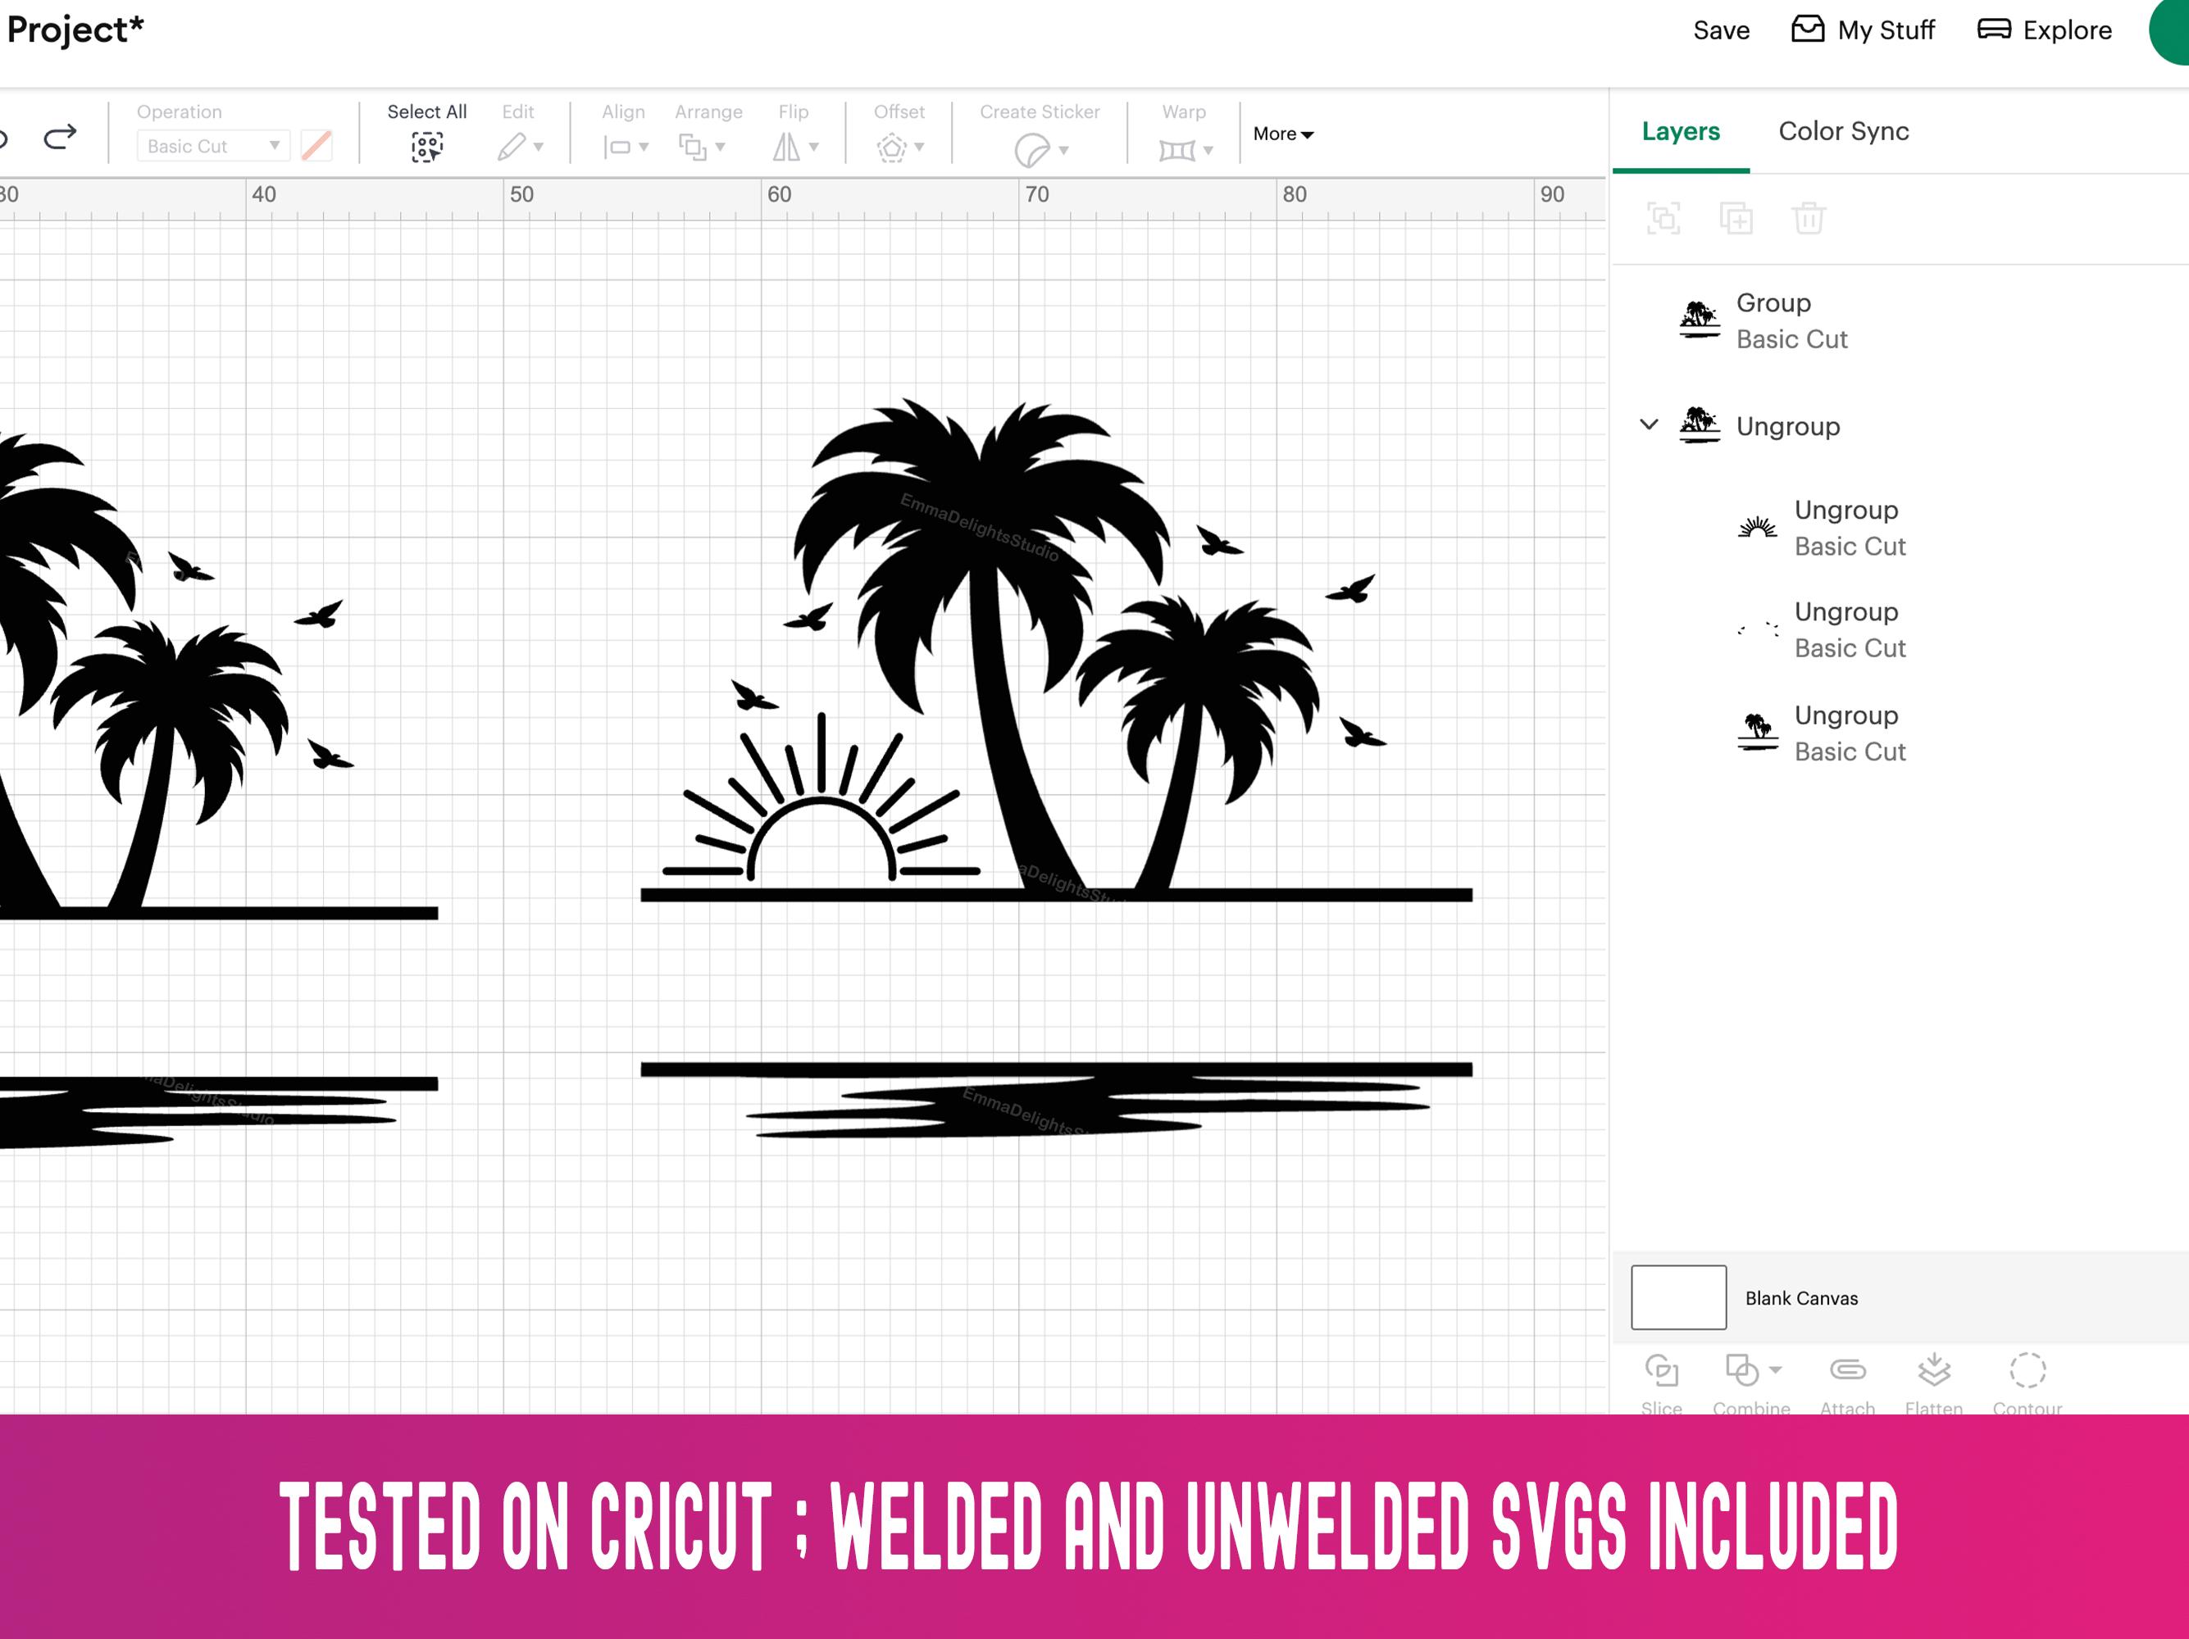Open the Flip dropdown
The image size is (2189, 1639).
794,148
